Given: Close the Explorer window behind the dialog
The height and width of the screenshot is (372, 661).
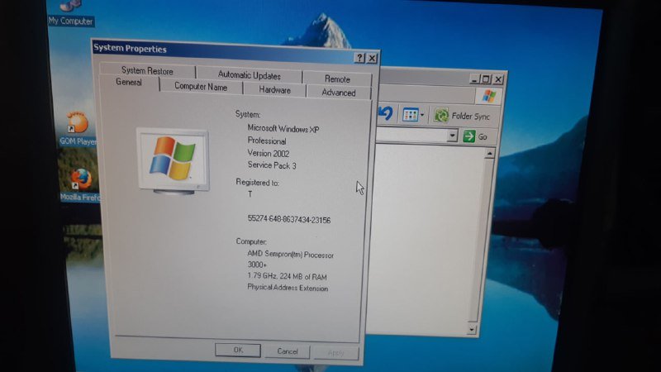Looking at the screenshot, I should tap(498, 79).
